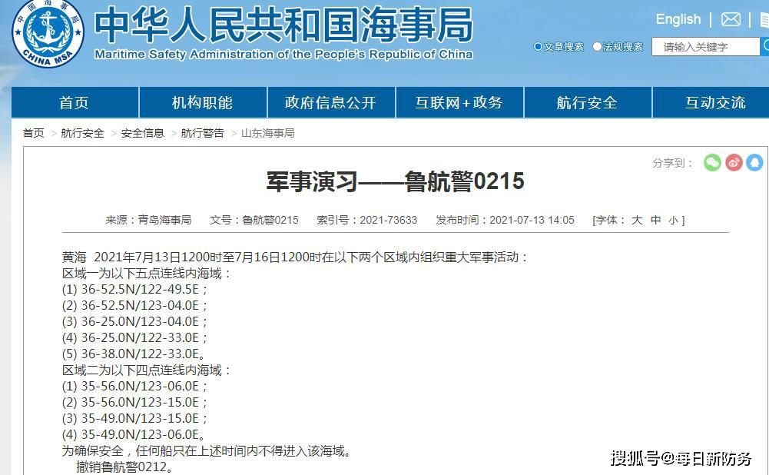The image size is (769, 475).
Task: Share article to WeChat
Action: 712,162
